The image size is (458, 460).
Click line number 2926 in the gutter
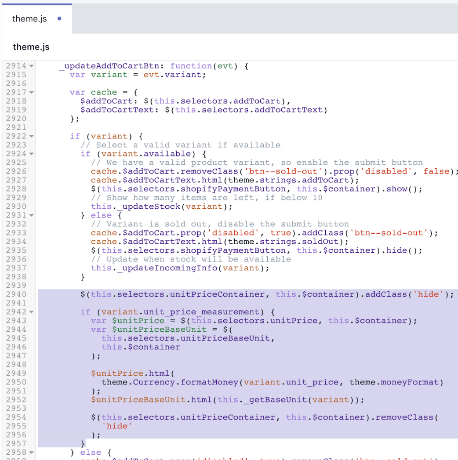pos(16,171)
